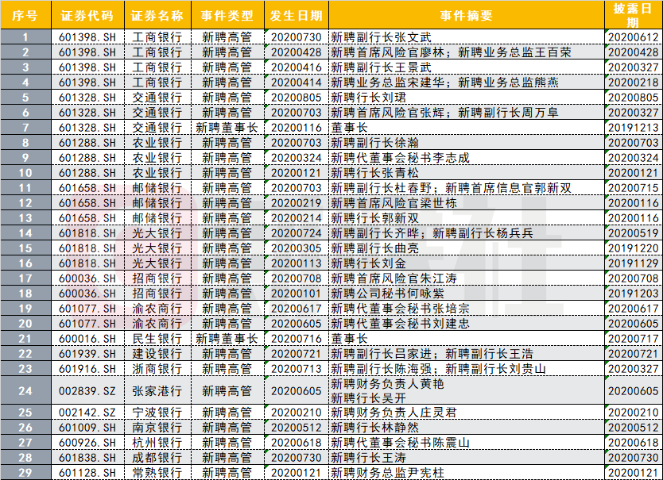This screenshot has height=480, width=663.
Task: Click summary 新聘副行长杜春野；新聘首席信息官郭新双
Action: point(467,188)
